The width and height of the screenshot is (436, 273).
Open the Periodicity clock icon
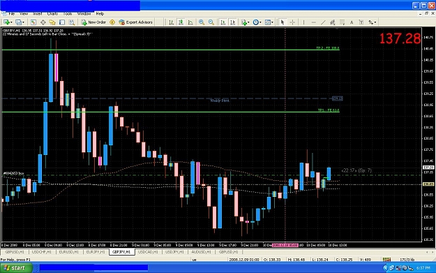[x=255, y=22]
